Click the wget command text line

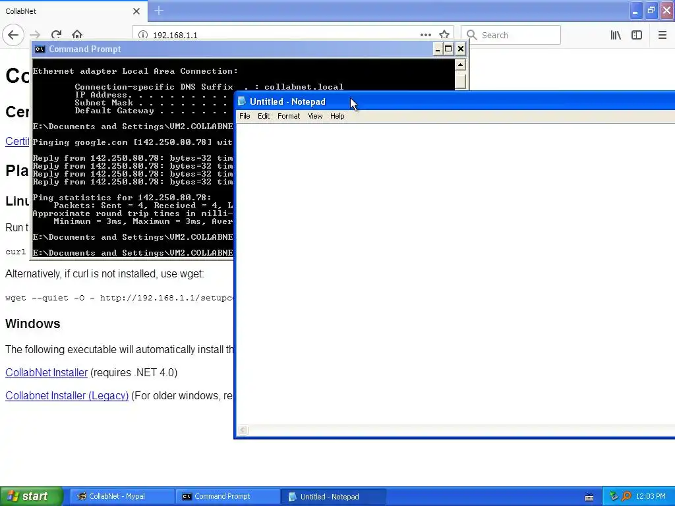point(119,298)
